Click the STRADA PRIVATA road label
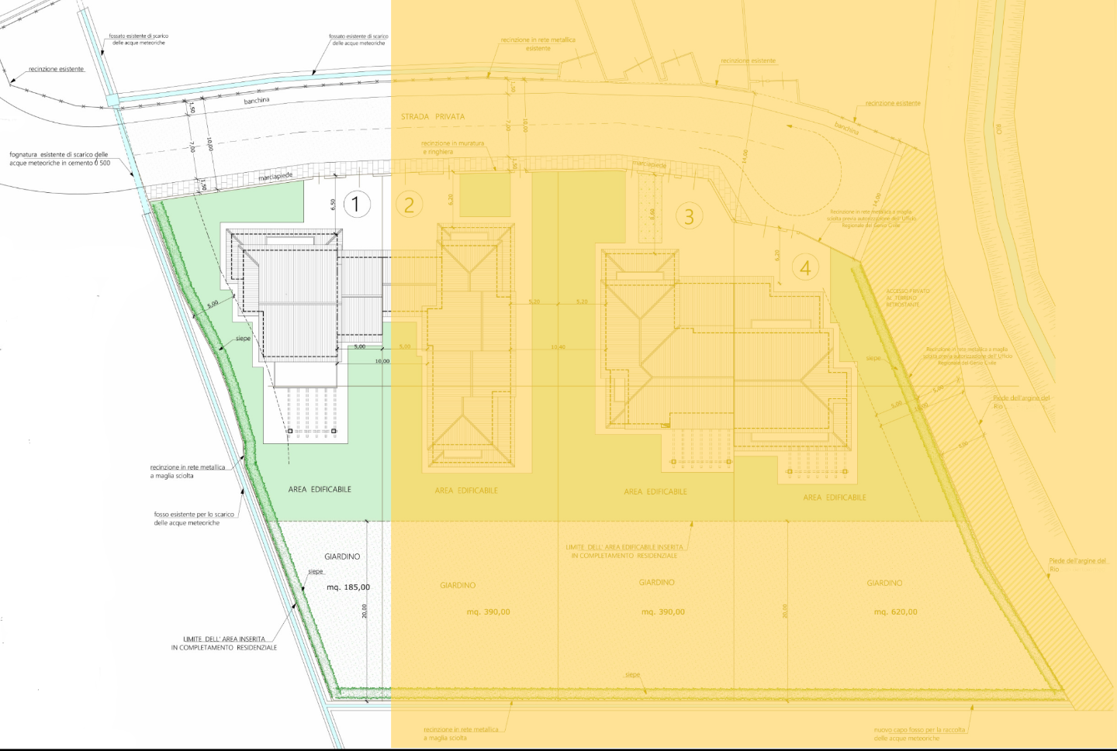The image size is (1117, 751). (x=433, y=117)
